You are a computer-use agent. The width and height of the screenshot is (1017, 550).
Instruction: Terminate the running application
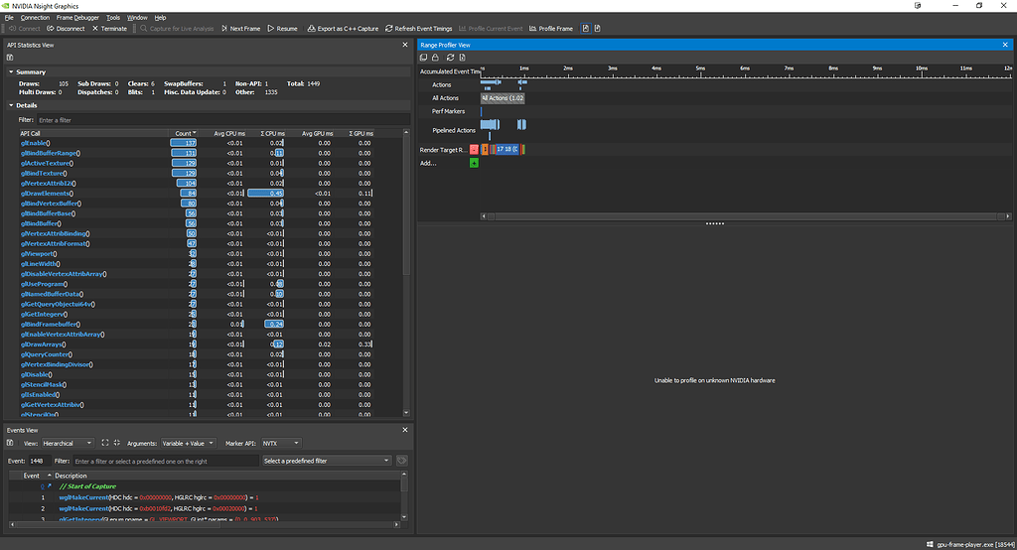point(110,29)
